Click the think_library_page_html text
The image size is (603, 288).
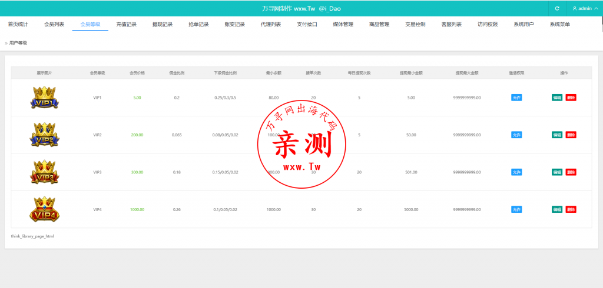point(32,236)
